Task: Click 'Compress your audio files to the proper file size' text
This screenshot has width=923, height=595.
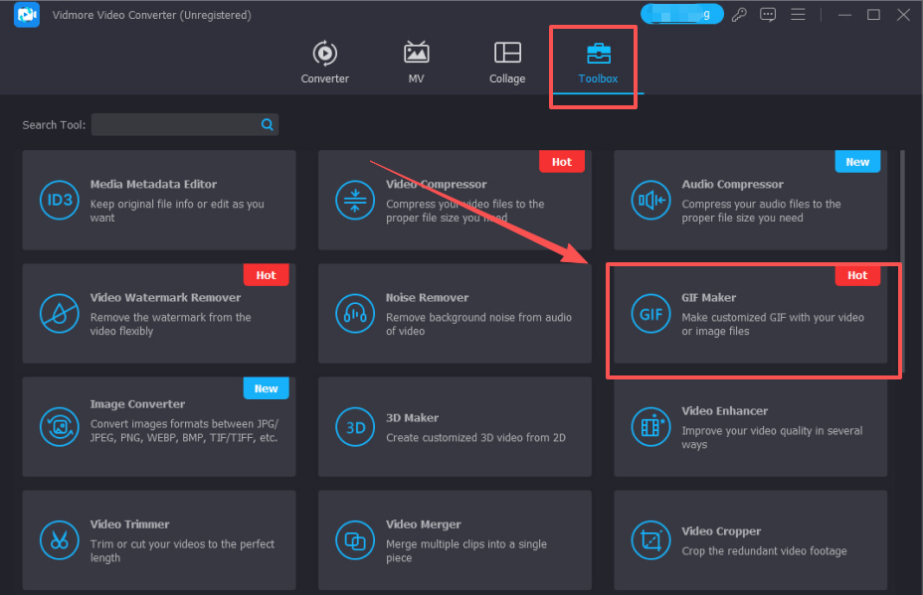Action: click(x=761, y=211)
